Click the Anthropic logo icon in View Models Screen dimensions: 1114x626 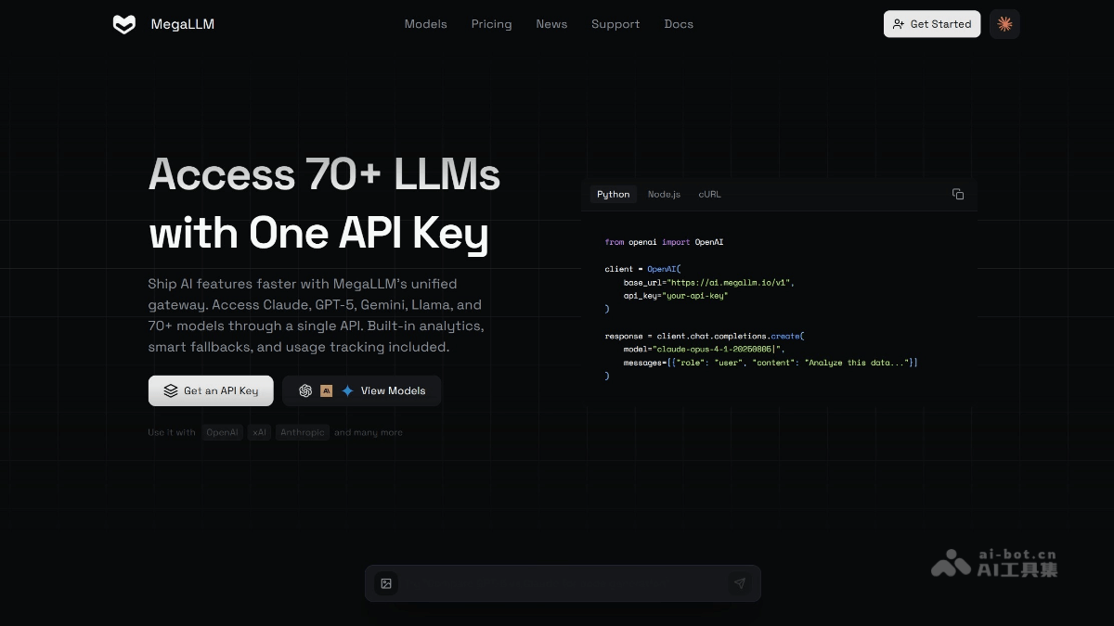[326, 390]
